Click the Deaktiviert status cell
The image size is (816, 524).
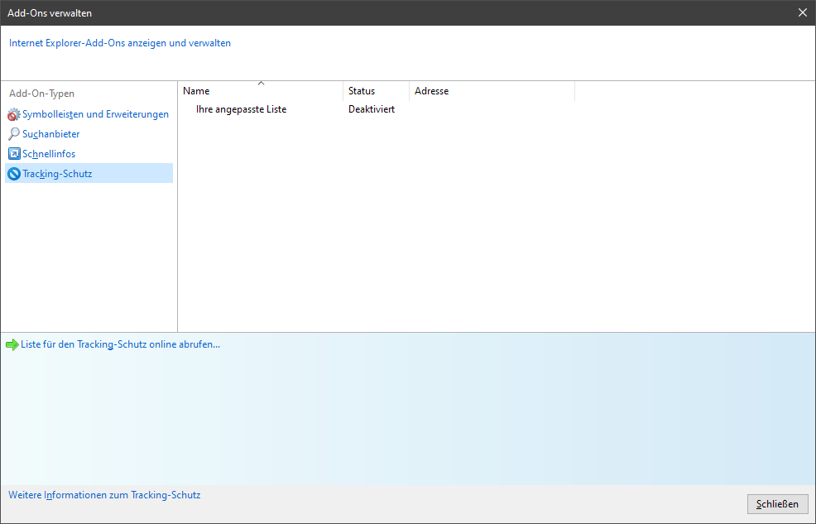[372, 109]
